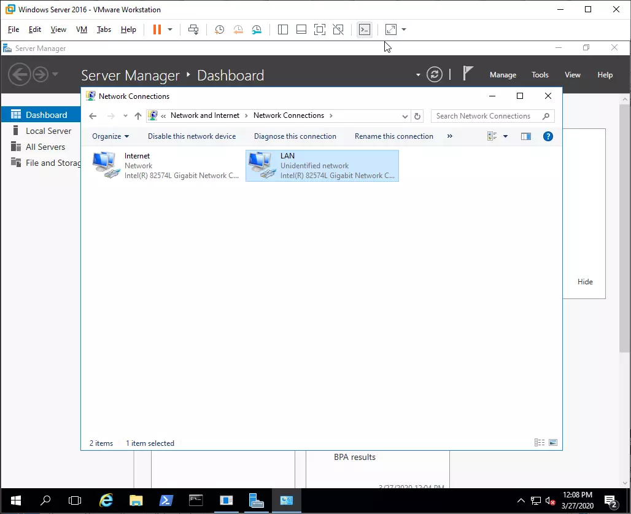Open Server Manager notifications flag
The width and height of the screenshot is (631, 514).
[467, 73]
